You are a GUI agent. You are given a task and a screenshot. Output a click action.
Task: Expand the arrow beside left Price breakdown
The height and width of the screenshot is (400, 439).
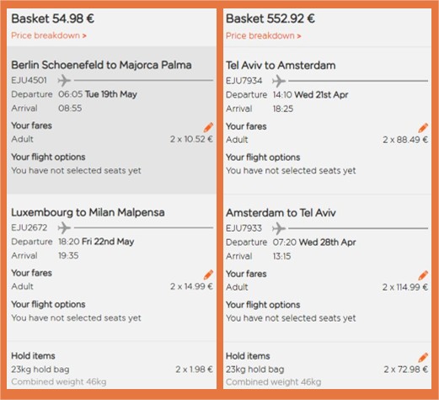pos(84,36)
